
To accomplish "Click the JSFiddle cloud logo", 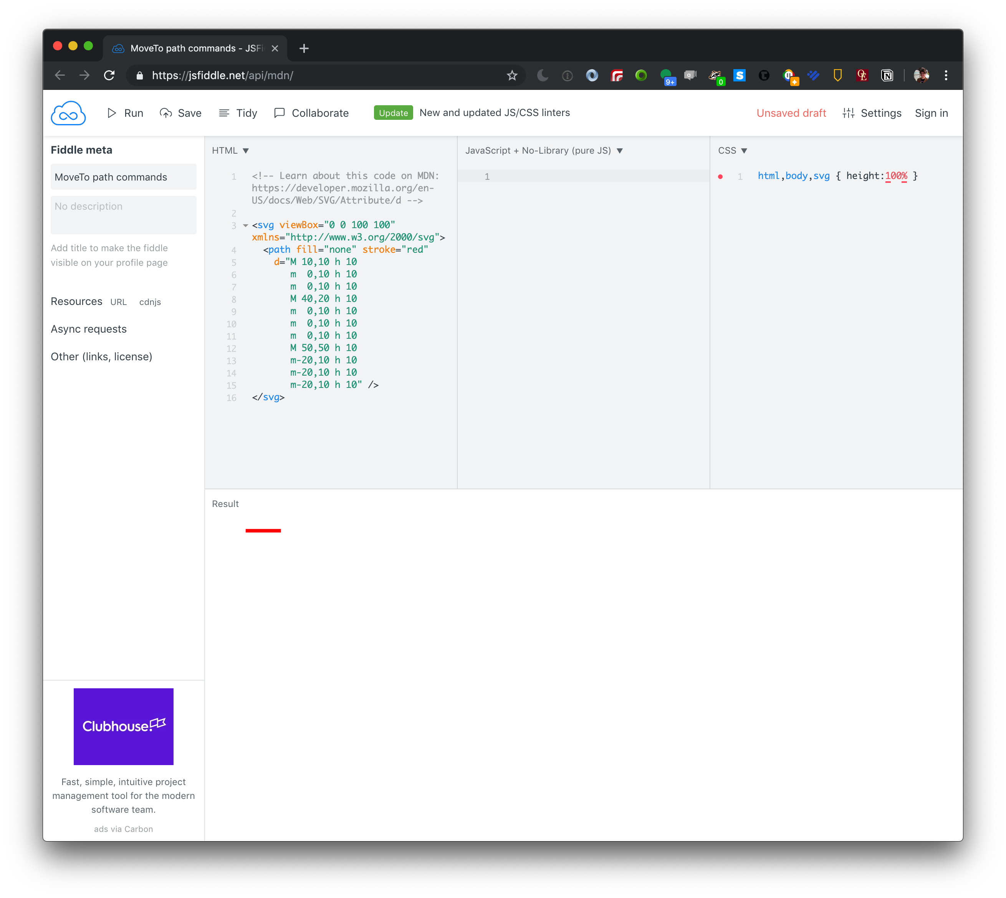I will pos(68,113).
